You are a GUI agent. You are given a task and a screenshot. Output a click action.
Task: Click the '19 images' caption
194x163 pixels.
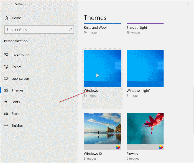click(134, 32)
